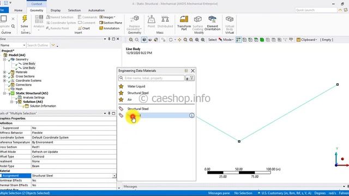This screenshot has width=349, height=196.
Task: Click the pan view icon
Action: [x=179, y=40]
